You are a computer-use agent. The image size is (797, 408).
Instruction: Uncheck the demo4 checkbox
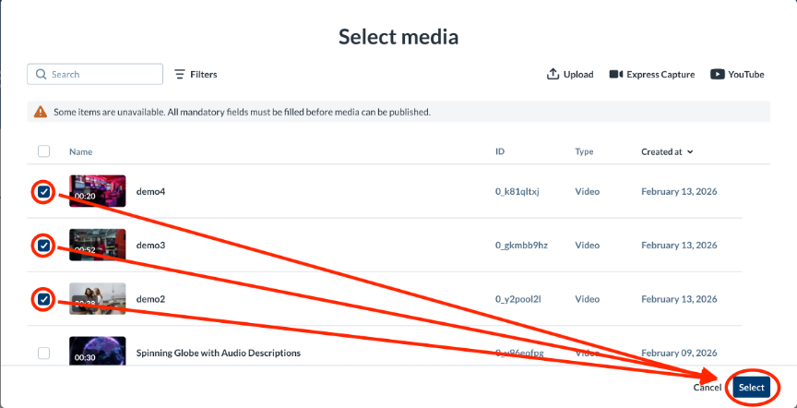[x=44, y=192]
